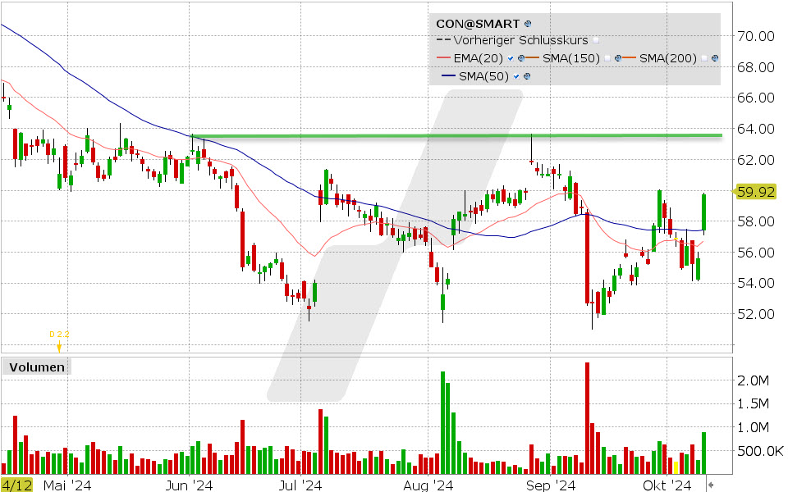Click the Jun '24 axis label
Screen dimensions: 788x492
click(190, 485)
